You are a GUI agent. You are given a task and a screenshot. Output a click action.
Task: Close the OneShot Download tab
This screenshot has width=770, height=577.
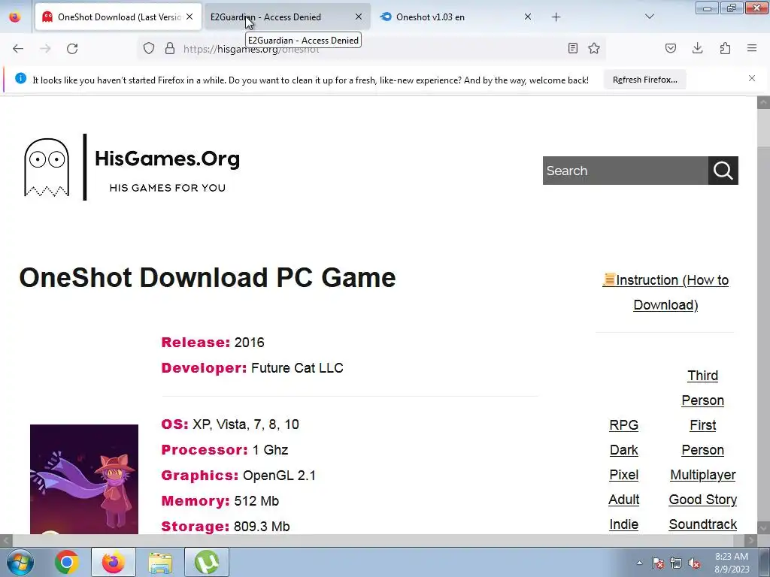coord(189,17)
